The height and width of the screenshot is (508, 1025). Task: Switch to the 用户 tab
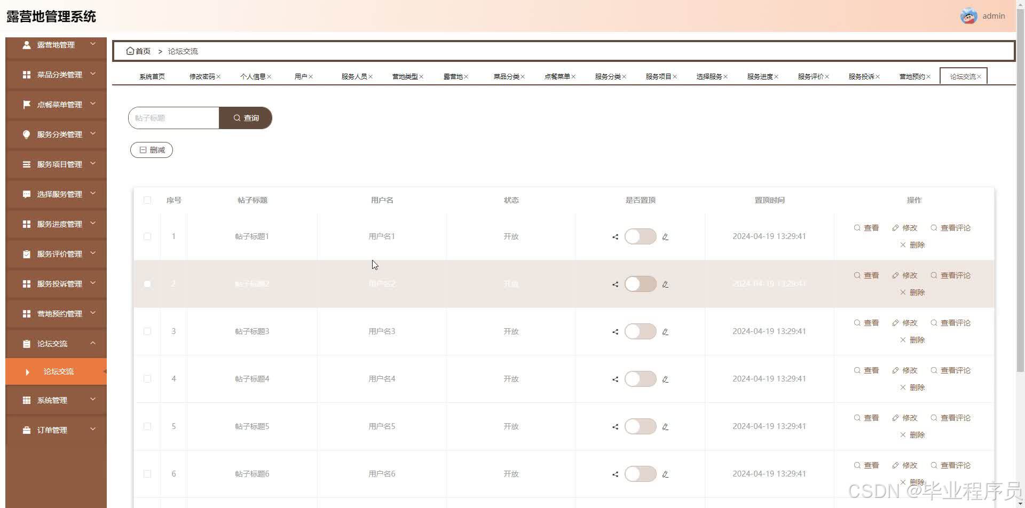click(x=301, y=77)
